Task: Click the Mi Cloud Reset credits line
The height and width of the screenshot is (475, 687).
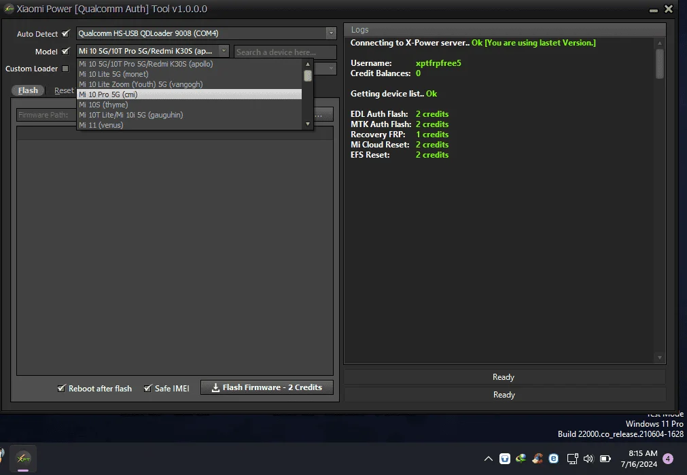Action: [x=399, y=145]
